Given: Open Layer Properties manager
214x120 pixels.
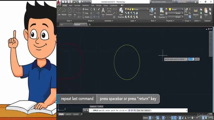Looking at the screenshot, I should pyautogui.click(x=121, y=13).
